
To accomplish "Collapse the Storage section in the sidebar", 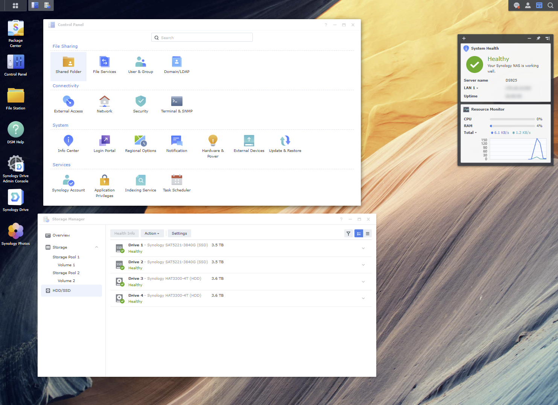I will (x=97, y=247).
